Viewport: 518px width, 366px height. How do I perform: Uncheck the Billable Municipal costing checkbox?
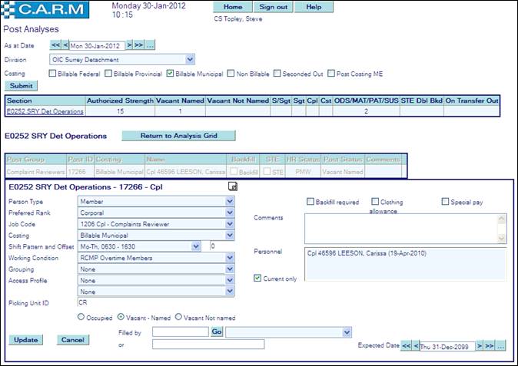171,74
